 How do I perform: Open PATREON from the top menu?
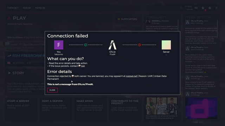40,8
